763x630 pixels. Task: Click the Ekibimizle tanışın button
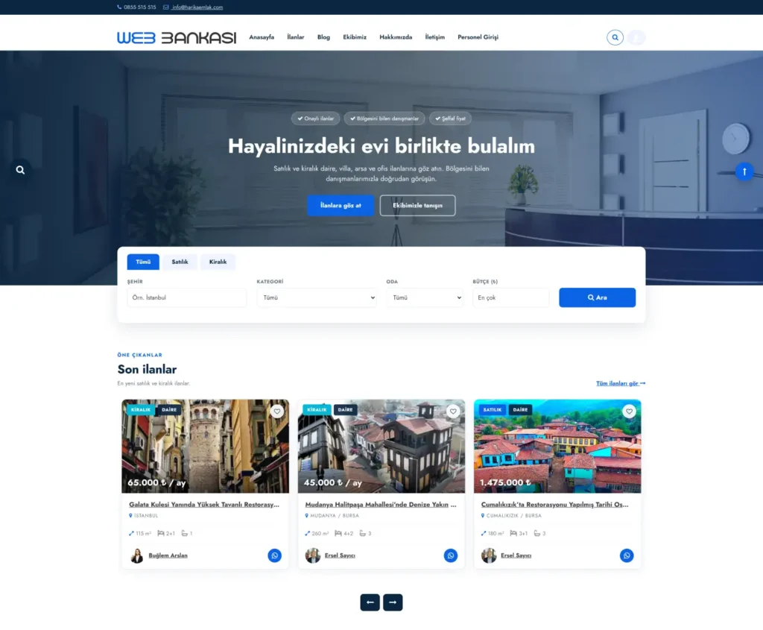click(417, 206)
